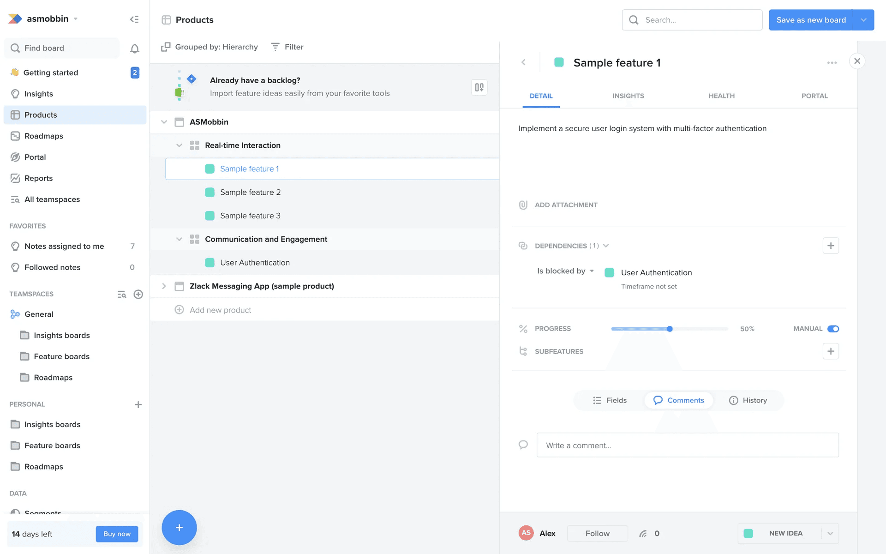886x554 pixels.
Task: Collapse the left sidebar
Action: [134, 19]
